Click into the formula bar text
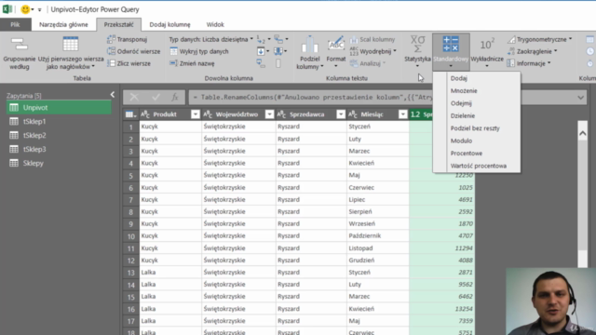 coord(312,98)
